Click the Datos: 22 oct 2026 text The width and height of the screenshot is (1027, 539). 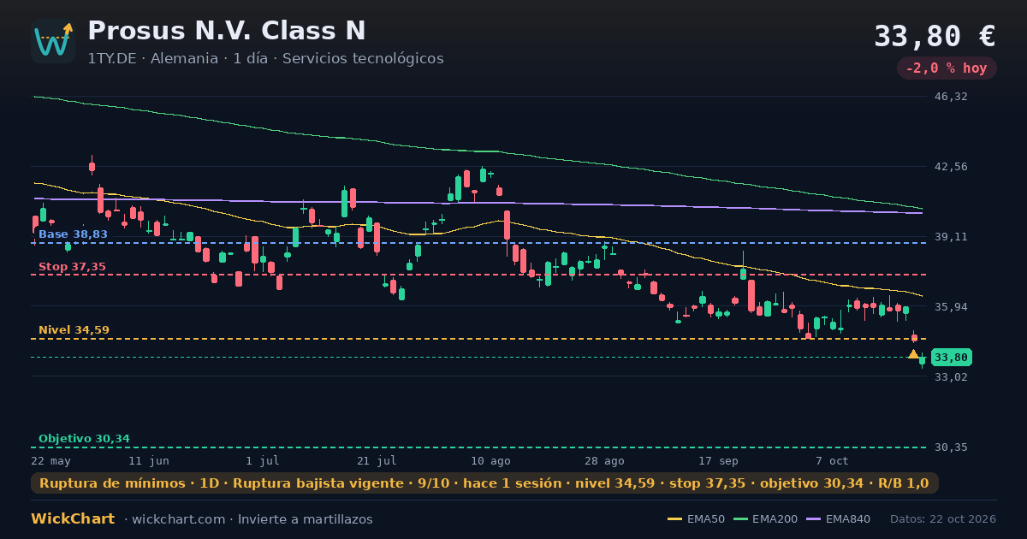(943, 519)
